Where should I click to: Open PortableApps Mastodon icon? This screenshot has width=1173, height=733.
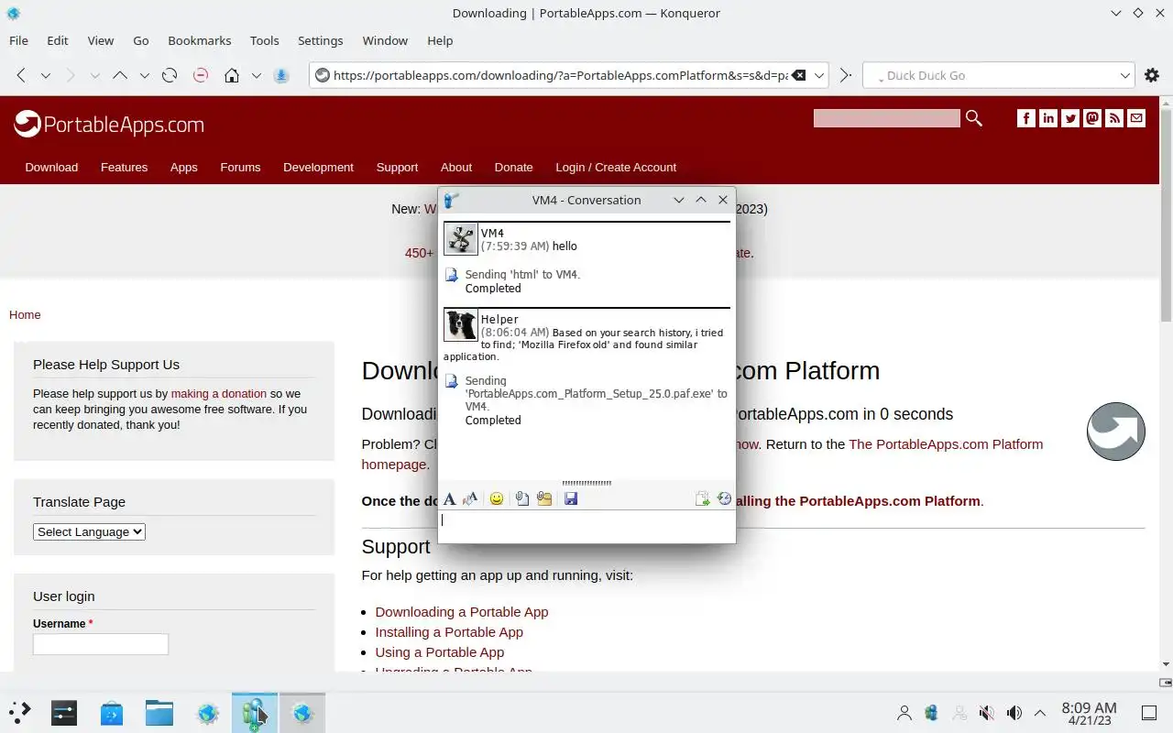coord(1092,118)
